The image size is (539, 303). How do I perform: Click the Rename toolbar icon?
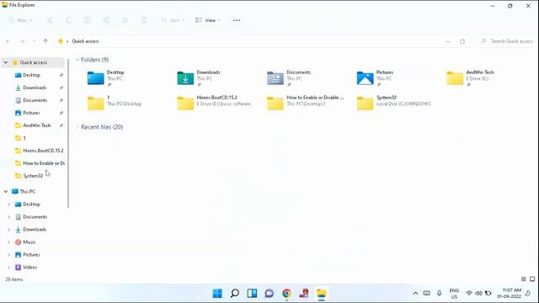(x=106, y=20)
